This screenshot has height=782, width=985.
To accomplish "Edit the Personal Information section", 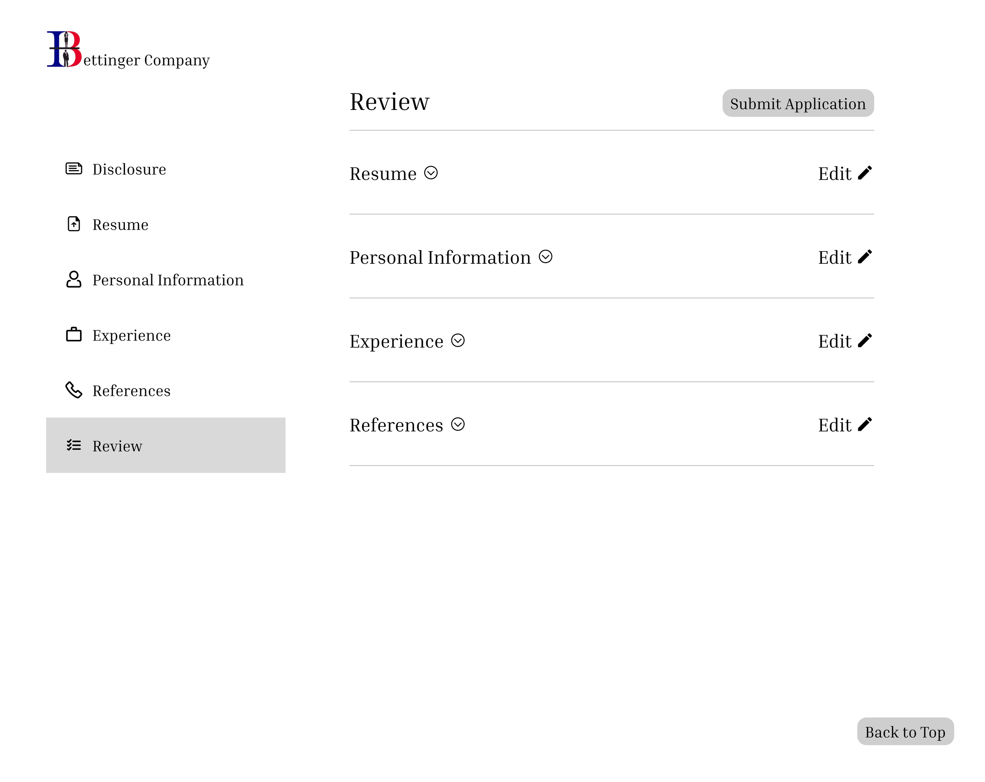I will tap(845, 257).
